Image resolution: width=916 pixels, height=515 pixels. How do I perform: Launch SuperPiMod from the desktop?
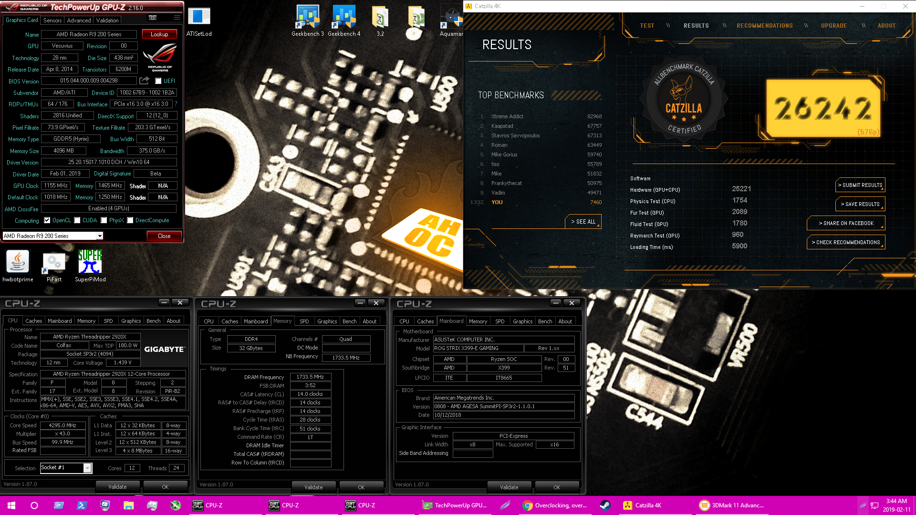coord(90,266)
